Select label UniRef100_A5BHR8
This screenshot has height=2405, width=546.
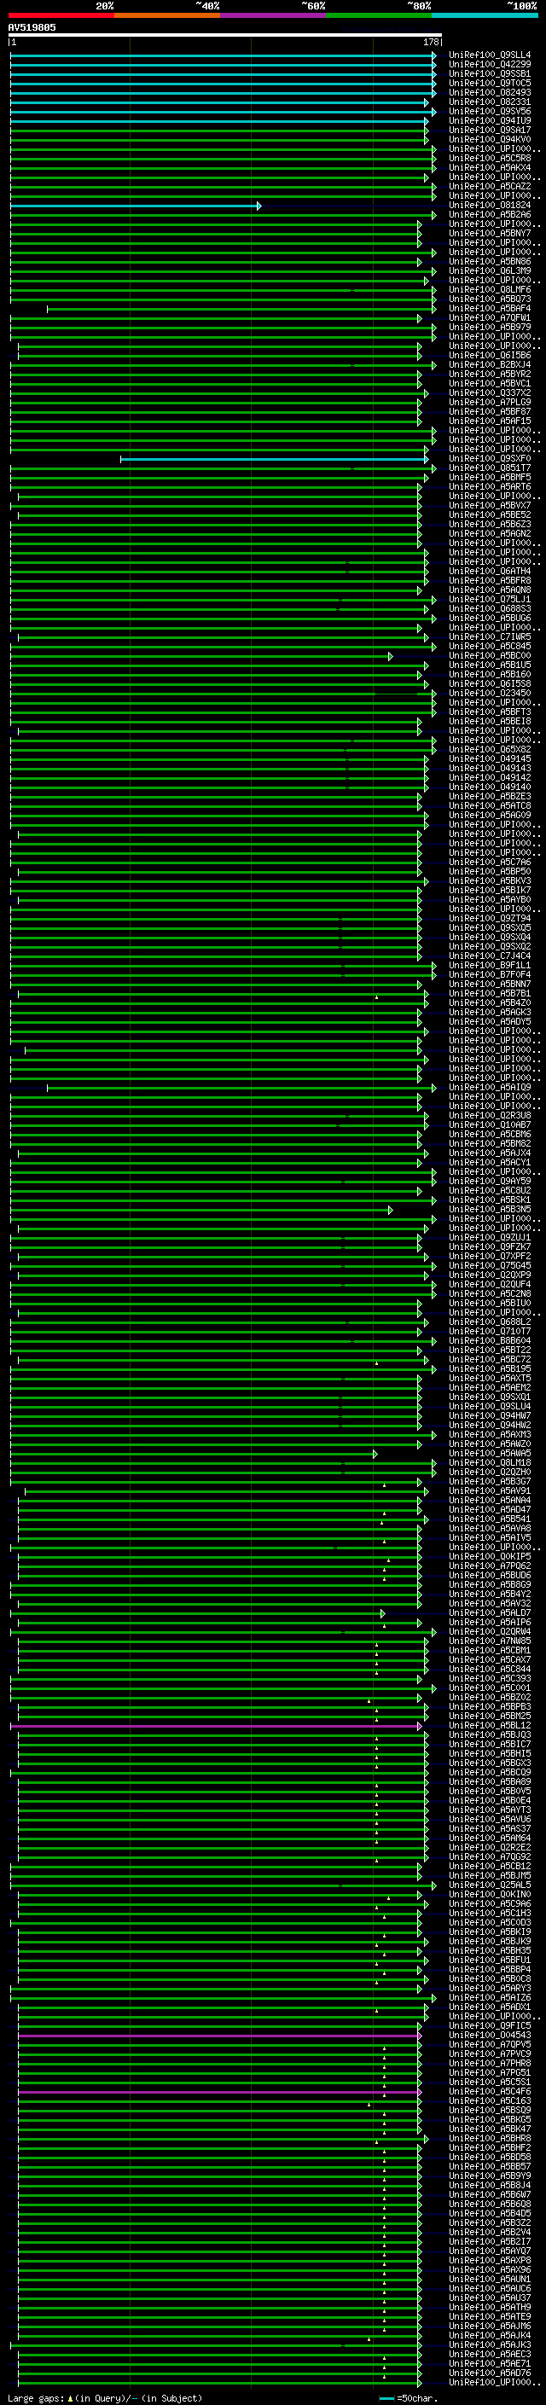(490, 2138)
